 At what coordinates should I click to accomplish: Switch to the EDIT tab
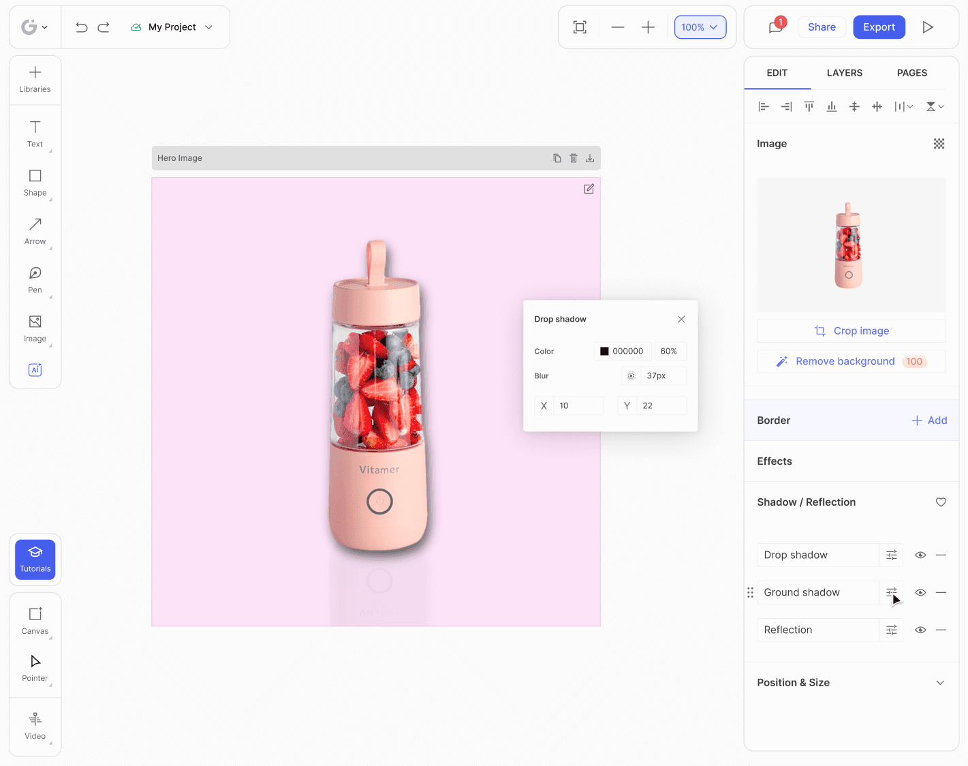pyautogui.click(x=777, y=73)
